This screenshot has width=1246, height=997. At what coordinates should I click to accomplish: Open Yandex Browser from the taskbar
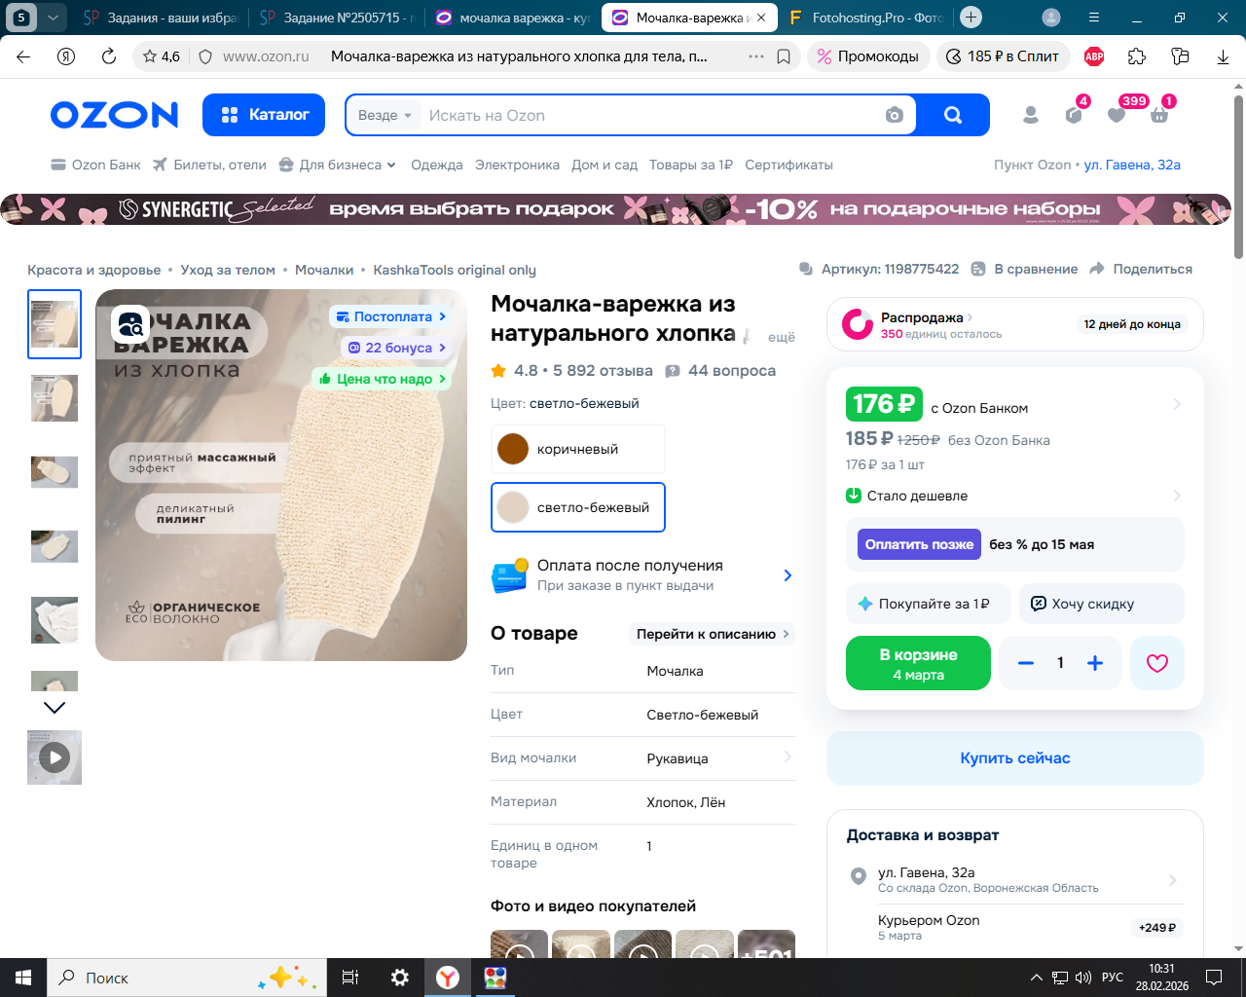coord(448,978)
